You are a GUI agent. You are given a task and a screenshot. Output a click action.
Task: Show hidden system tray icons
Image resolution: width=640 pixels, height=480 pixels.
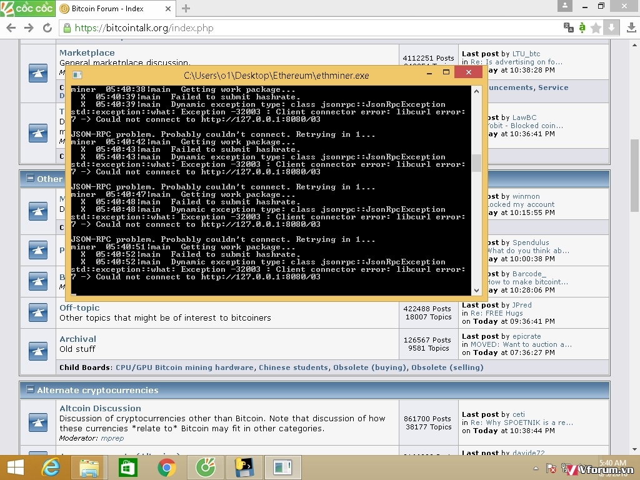[536, 469]
